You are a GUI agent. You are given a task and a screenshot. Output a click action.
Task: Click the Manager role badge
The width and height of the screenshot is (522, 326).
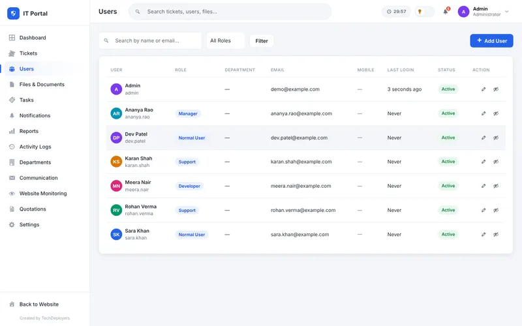(x=188, y=113)
